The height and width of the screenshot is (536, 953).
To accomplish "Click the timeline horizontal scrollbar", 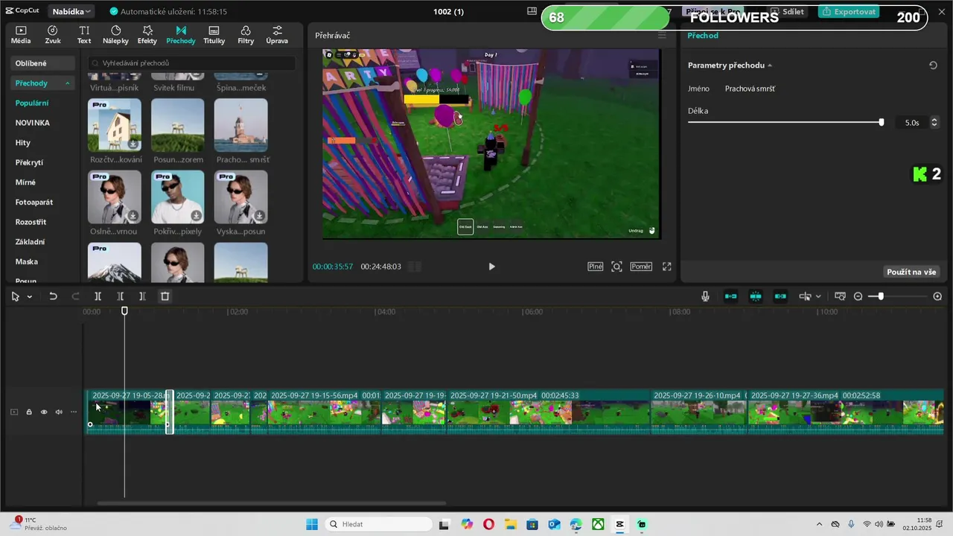I will 272,504.
